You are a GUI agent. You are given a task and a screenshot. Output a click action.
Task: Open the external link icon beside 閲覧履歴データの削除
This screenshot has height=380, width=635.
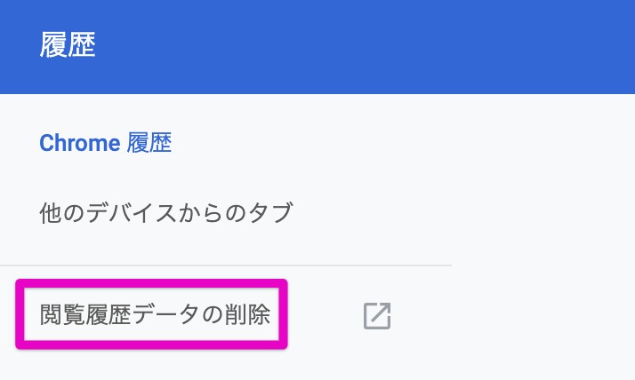pos(377,316)
